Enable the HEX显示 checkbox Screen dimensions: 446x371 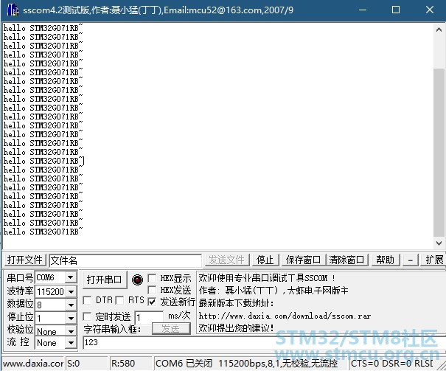[x=152, y=278]
